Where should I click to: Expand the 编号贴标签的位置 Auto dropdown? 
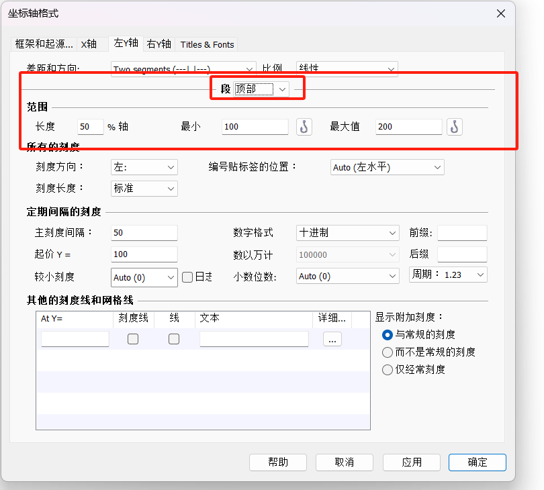(x=388, y=167)
